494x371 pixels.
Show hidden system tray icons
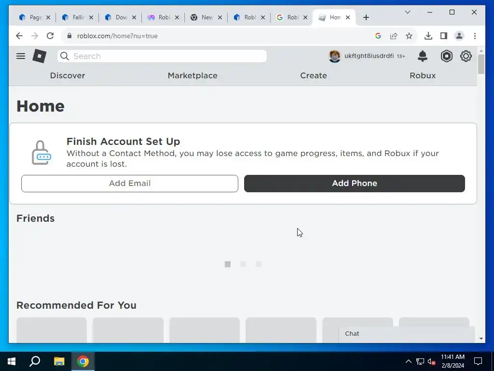coord(408,361)
